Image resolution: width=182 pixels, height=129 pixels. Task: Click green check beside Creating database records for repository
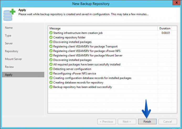pos(51,82)
